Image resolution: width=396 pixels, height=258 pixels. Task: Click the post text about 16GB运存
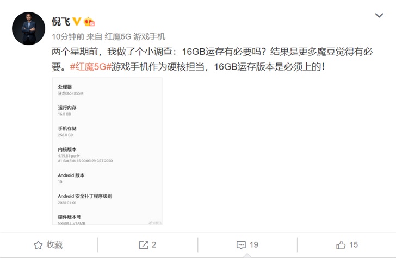[x=212, y=59]
